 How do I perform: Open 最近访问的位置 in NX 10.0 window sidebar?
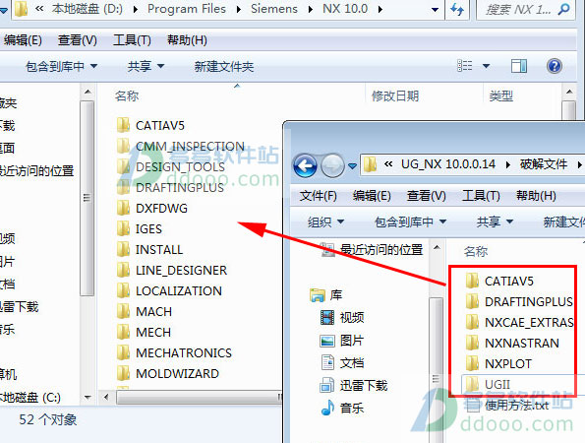tap(37, 170)
